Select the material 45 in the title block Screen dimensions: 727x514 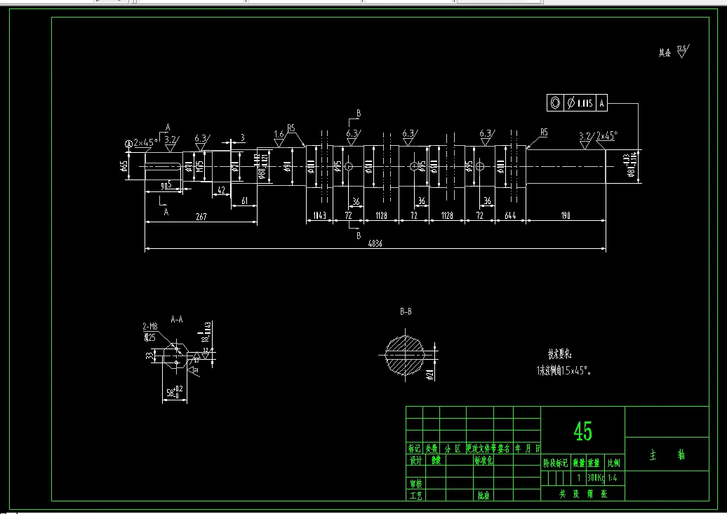click(x=583, y=431)
